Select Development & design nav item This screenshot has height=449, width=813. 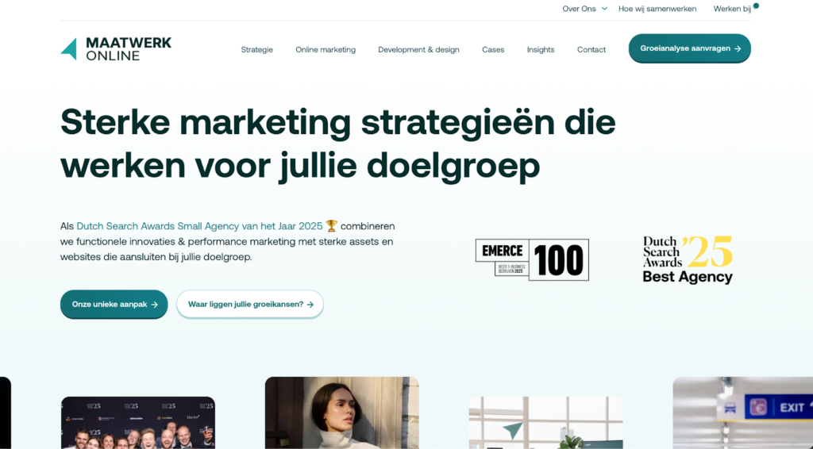[418, 50]
